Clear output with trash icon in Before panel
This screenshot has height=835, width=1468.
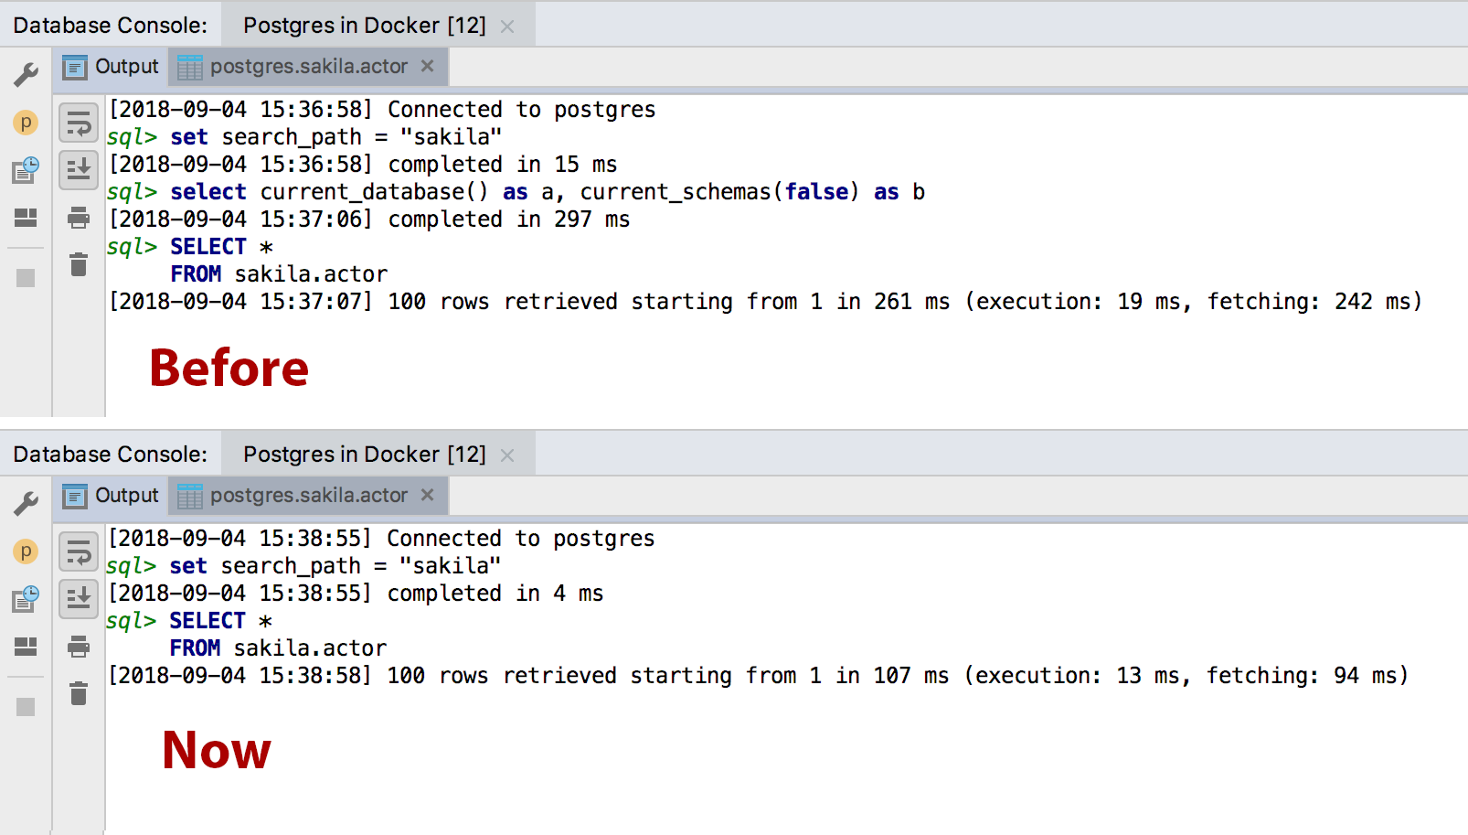tap(79, 265)
